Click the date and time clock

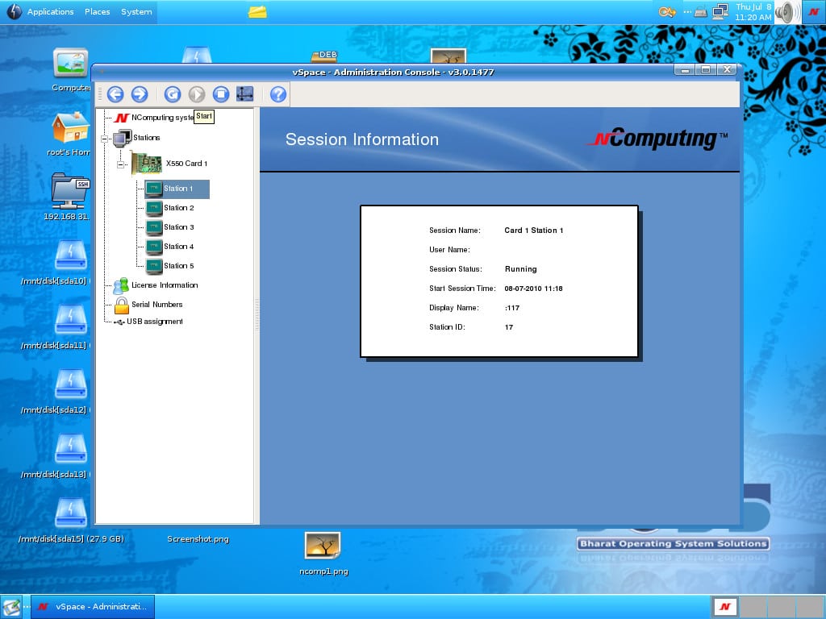coord(753,12)
